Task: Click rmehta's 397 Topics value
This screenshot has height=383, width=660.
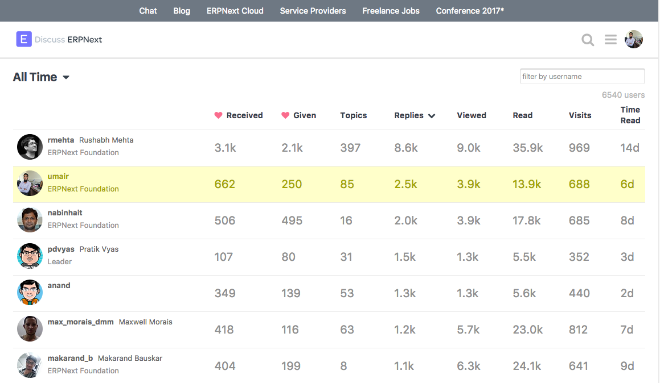Action: click(350, 148)
